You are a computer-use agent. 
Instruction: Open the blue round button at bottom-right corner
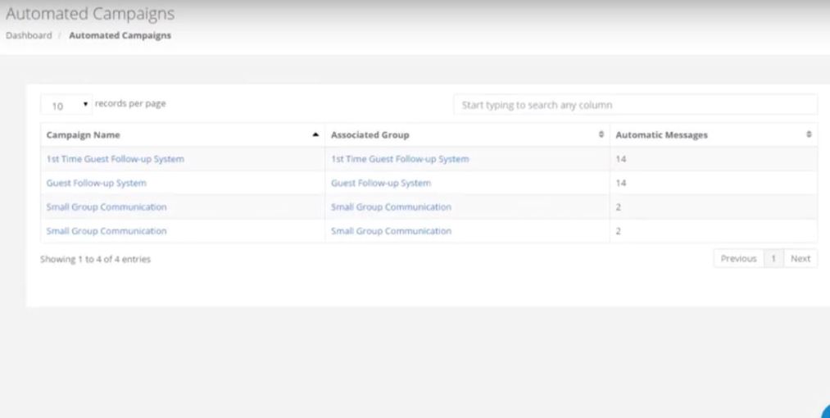823,411
